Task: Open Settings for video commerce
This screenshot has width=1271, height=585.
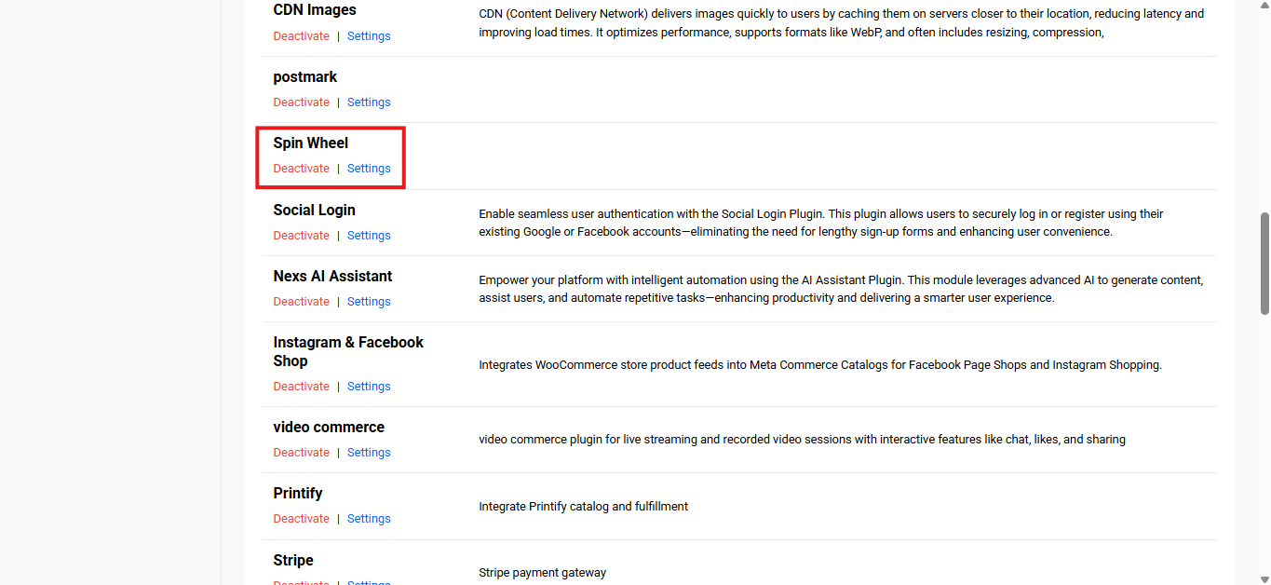Action: point(369,453)
